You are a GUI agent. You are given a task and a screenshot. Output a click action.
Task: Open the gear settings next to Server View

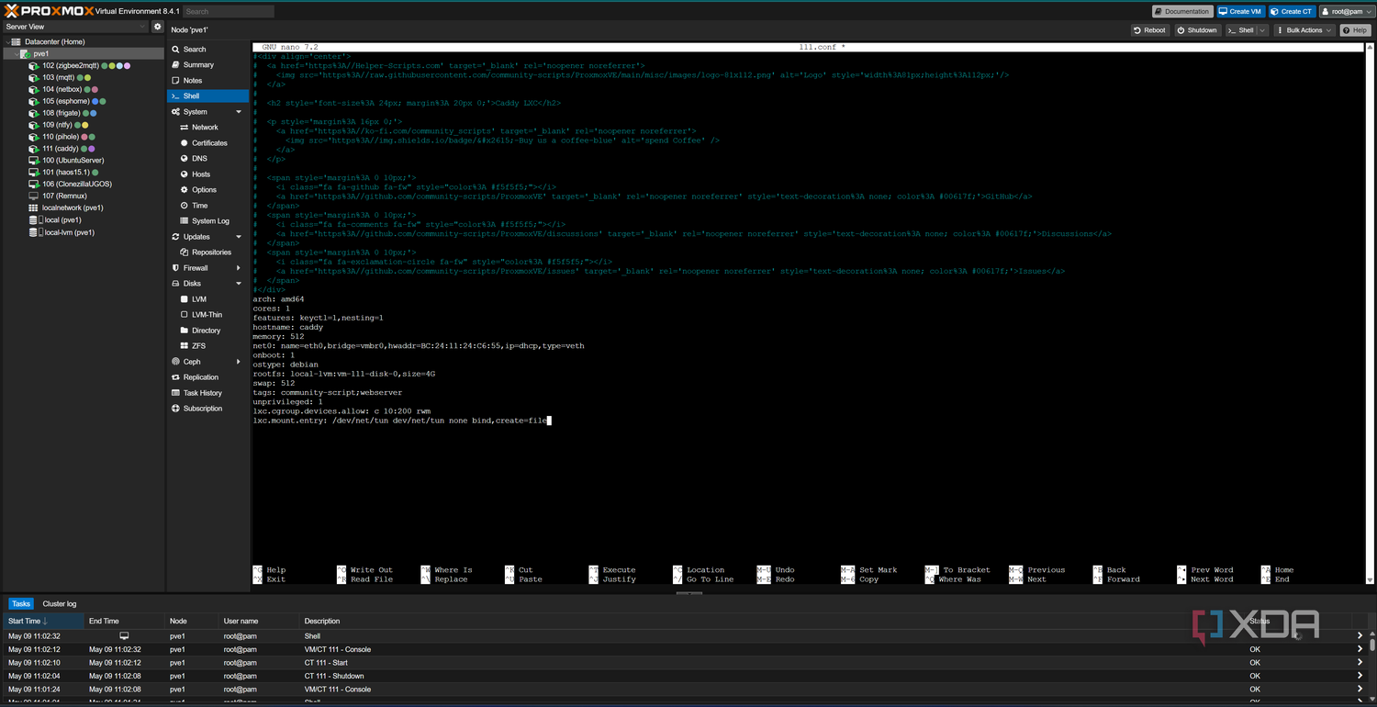click(157, 28)
